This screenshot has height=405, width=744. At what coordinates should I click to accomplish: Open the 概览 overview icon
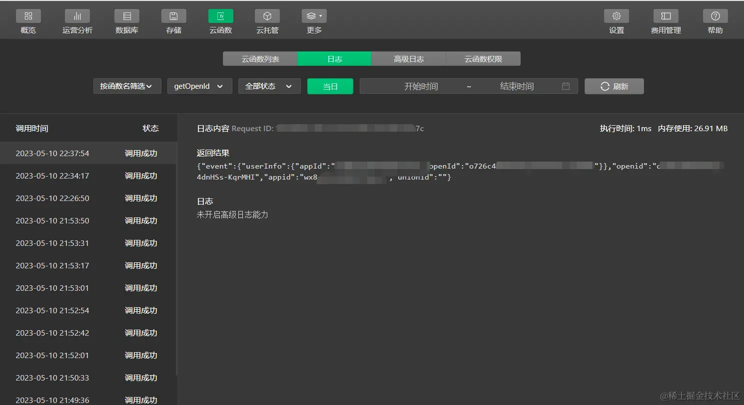point(28,16)
